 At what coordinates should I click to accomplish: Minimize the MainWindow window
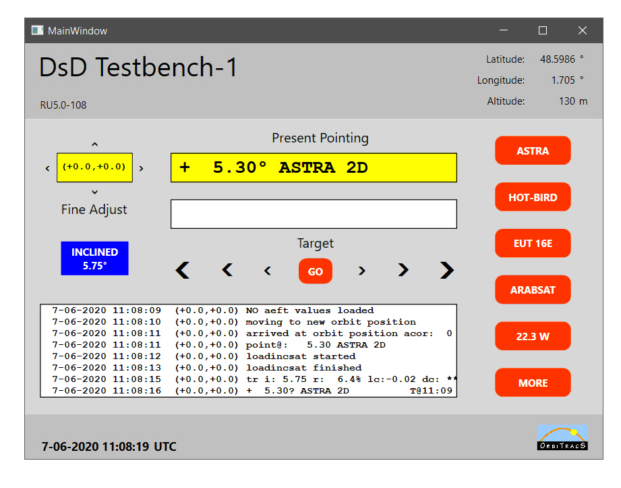click(504, 30)
